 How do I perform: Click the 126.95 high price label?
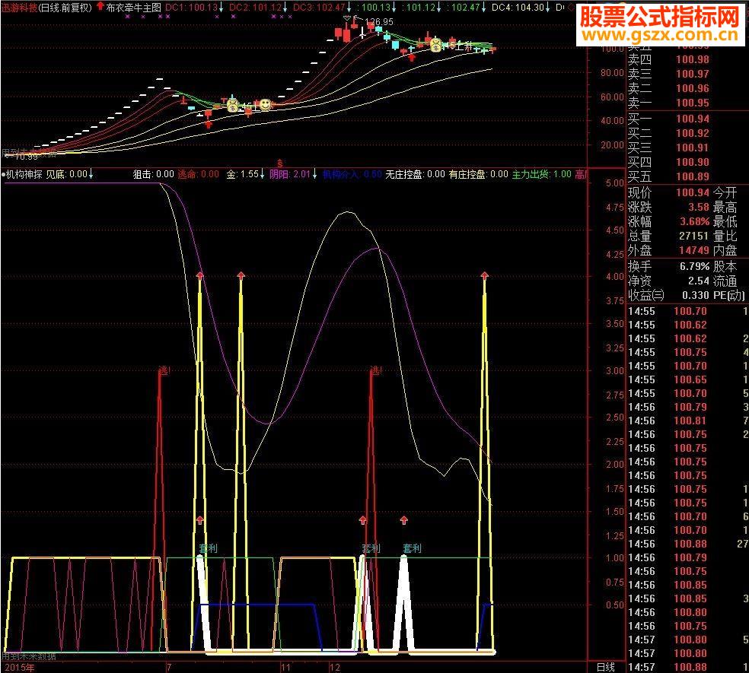coord(380,22)
